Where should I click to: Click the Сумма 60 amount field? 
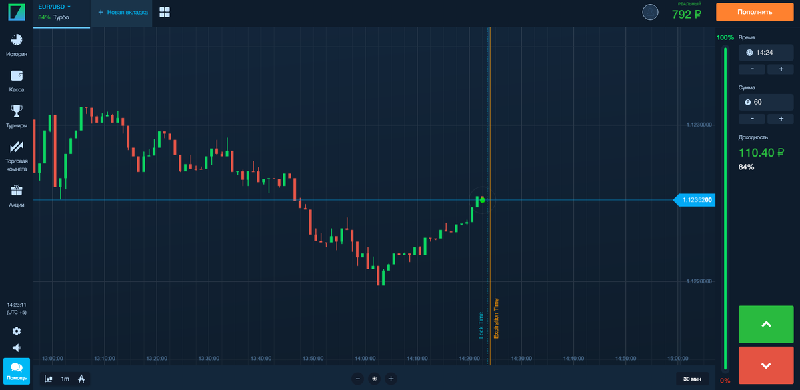tap(766, 102)
